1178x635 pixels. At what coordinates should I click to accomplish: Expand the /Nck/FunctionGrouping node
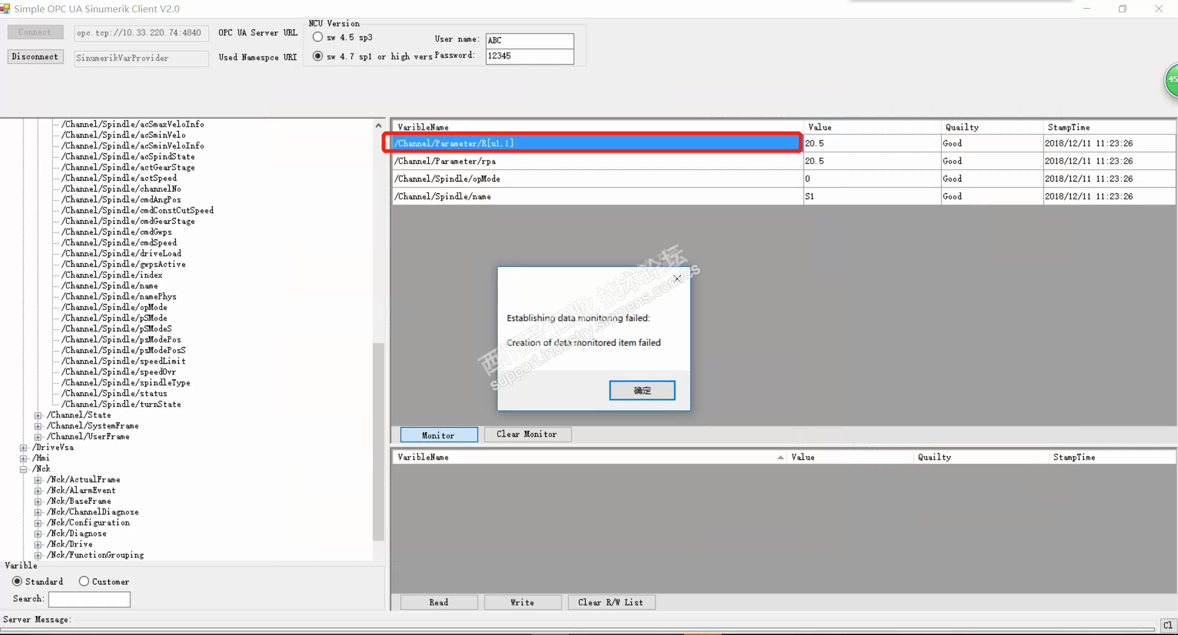(x=38, y=555)
